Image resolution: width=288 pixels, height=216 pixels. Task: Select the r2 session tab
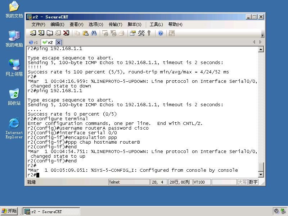tap(48, 42)
